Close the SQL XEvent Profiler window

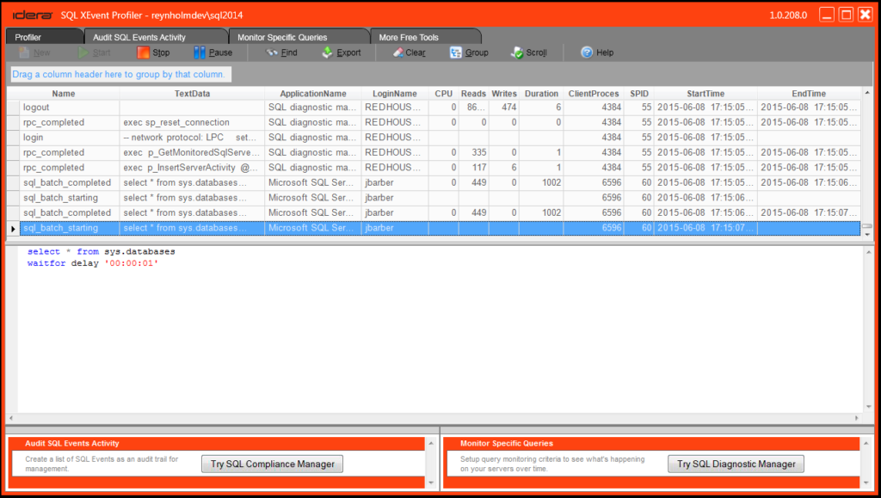(x=866, y=15)
